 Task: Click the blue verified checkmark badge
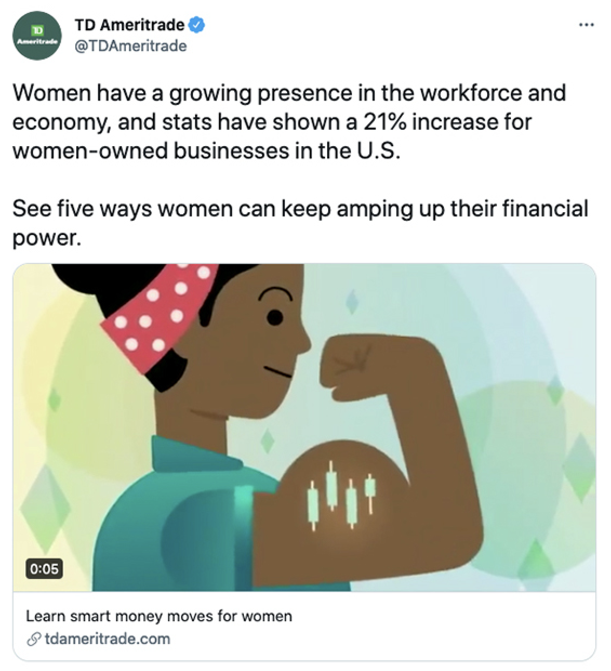click(197, 25)
